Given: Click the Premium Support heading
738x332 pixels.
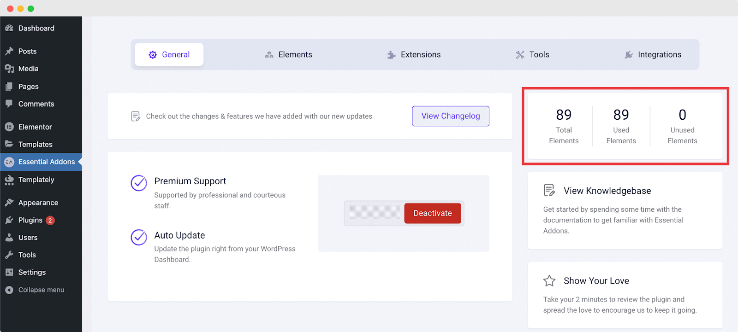Looking at the screenshot, I should (190, 181).
